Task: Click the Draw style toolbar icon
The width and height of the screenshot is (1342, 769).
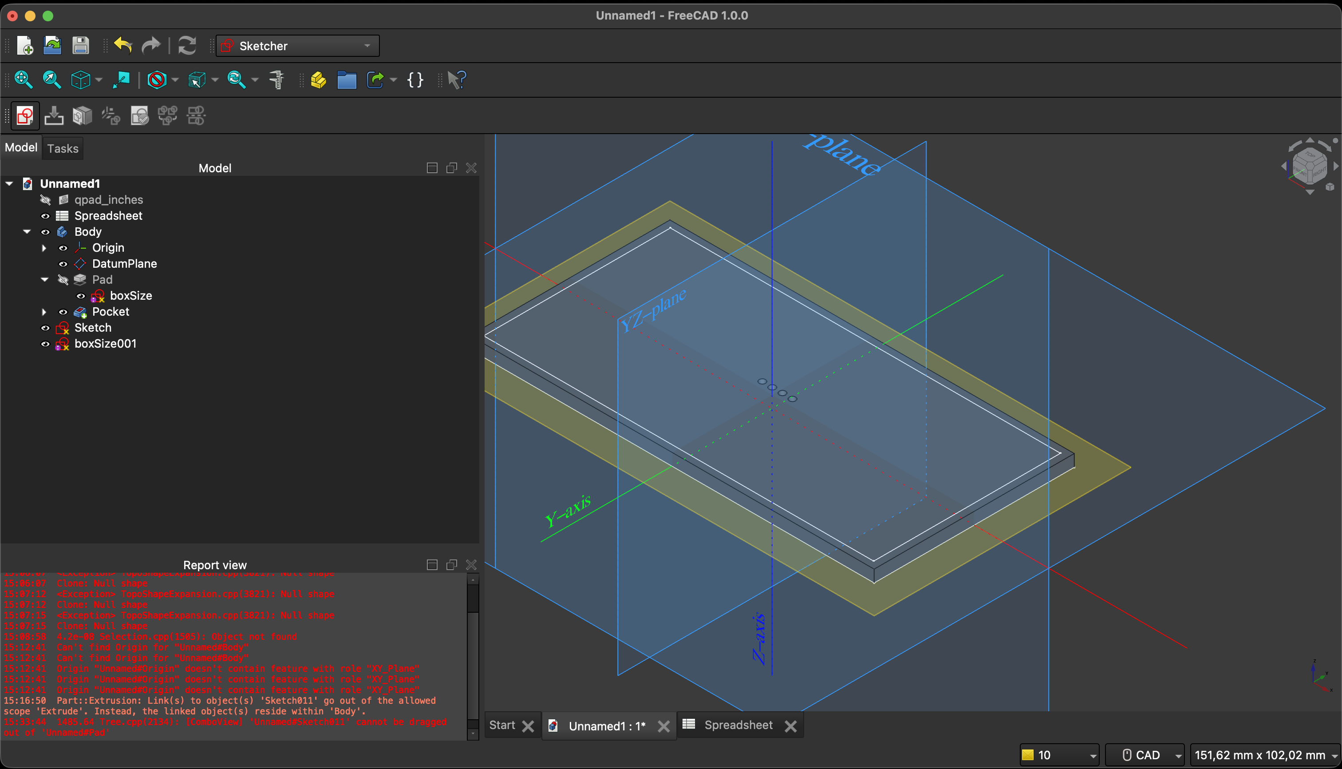Action: pos(157,79)
